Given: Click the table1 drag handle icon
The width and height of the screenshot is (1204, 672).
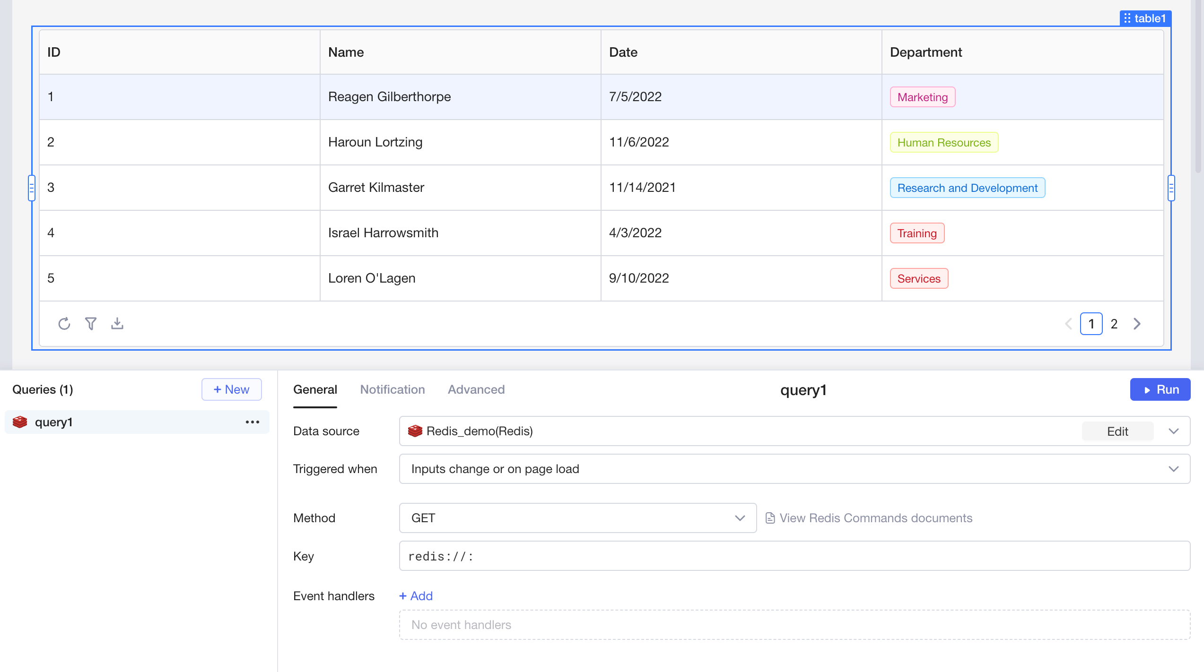Looking at the screenshot, I should [x=1128, y=18].
